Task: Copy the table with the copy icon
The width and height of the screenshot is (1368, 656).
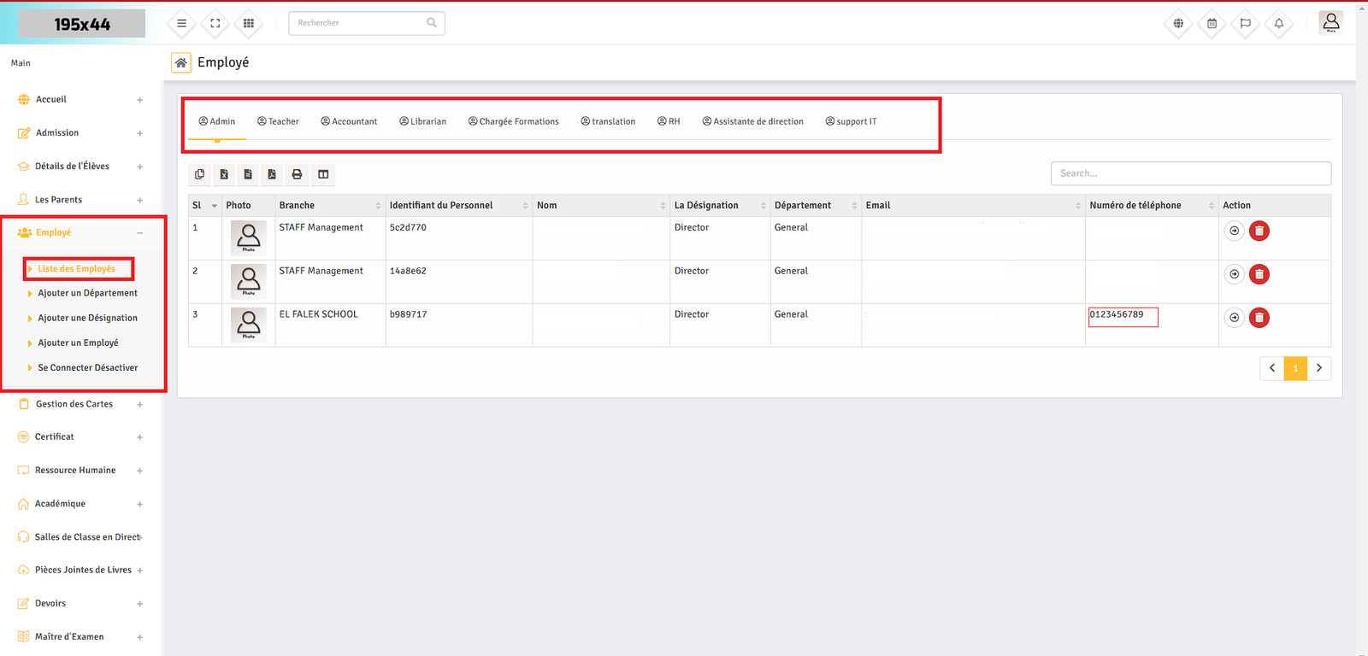Action: click(x=199, y=174)
